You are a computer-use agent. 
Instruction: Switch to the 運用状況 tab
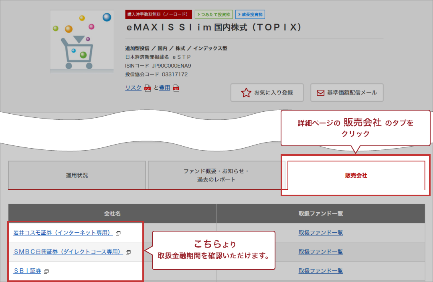(x=77, y=175)
